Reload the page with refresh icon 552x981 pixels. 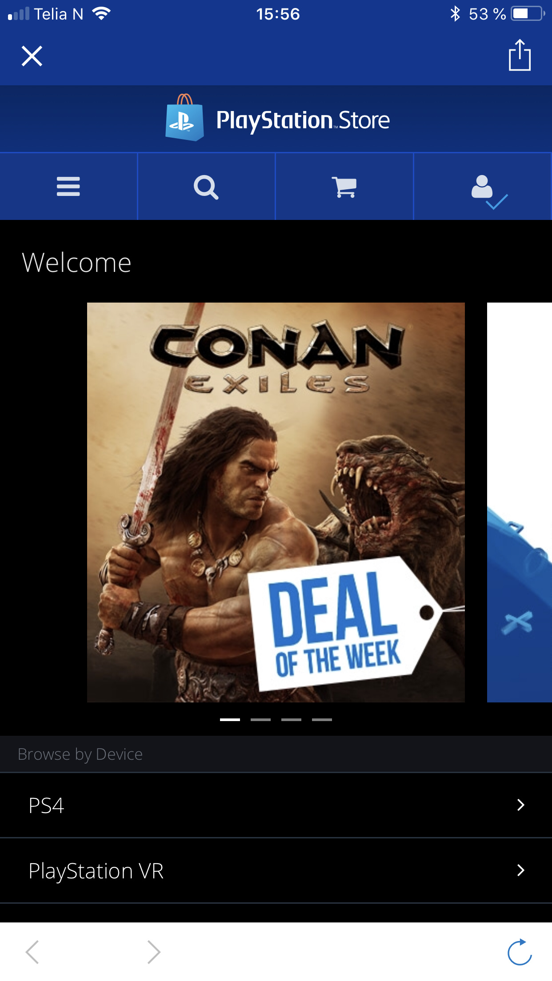point(520,952)
